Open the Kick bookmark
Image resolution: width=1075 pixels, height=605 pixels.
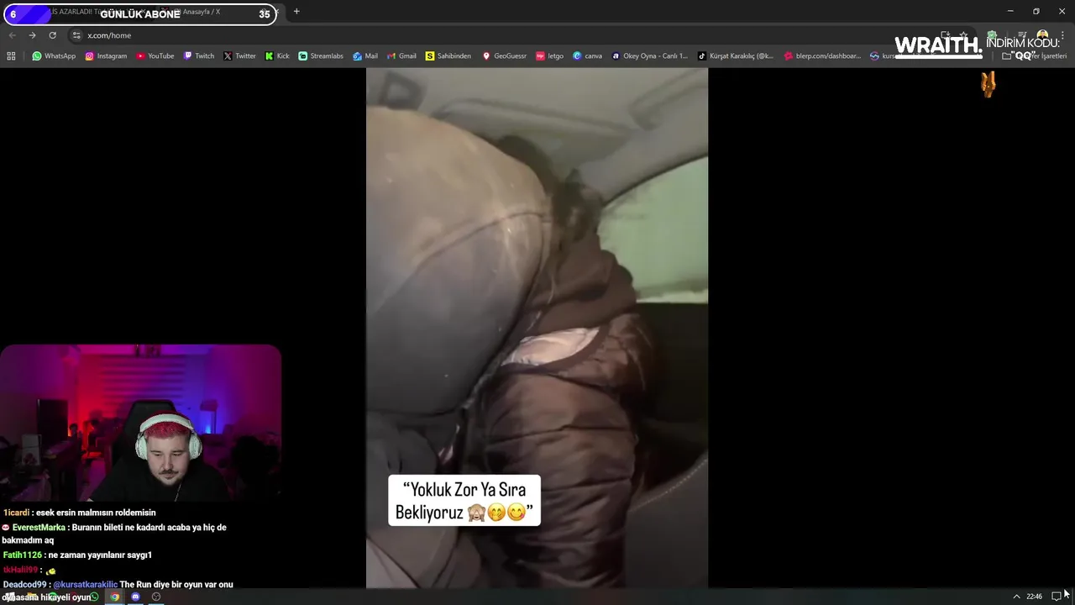coord(277,56)
